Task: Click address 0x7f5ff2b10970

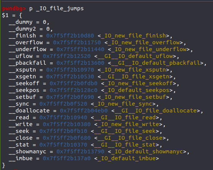Action: point(70,70)
